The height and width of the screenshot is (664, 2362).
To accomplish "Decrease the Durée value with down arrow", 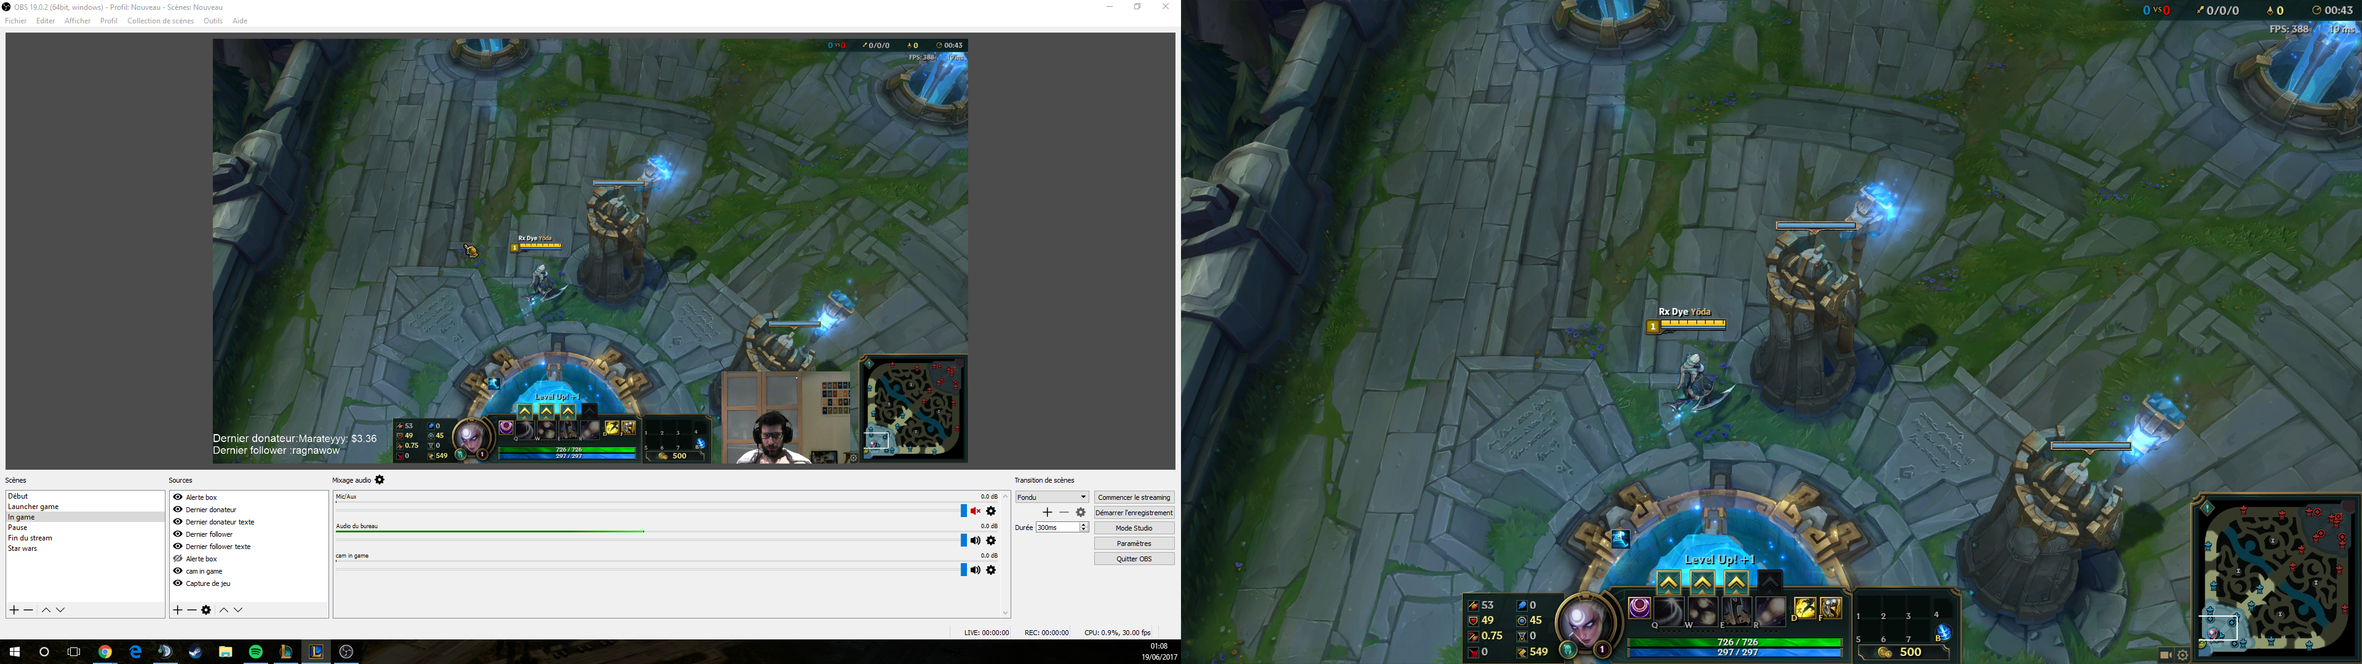I will click(x=1084, y=530).
